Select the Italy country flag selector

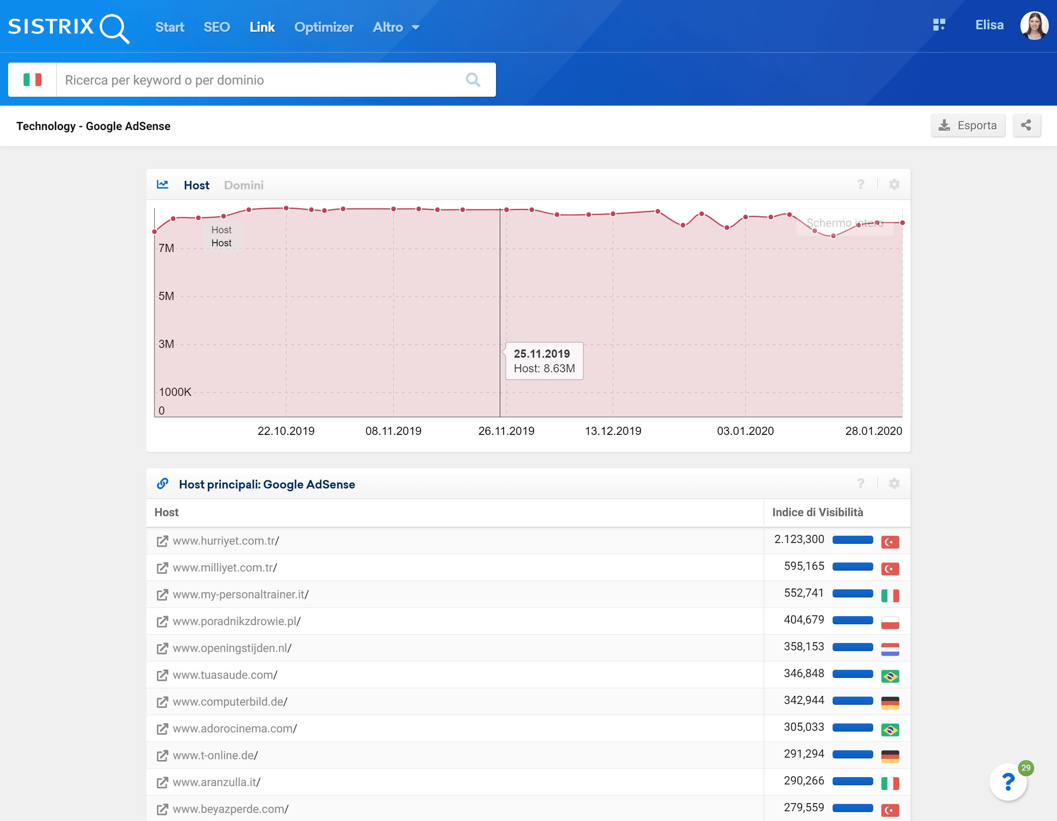tap(33, 80)
